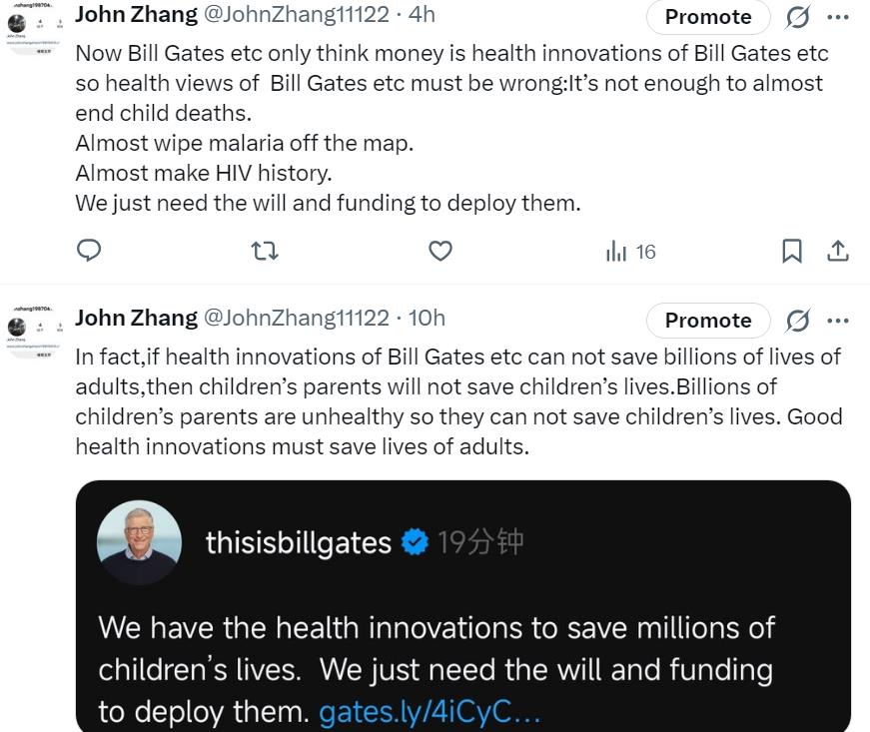Click John Zhang avatar on second tweet
The width and height of the screenshot is (870, 732).
point(28,330)
